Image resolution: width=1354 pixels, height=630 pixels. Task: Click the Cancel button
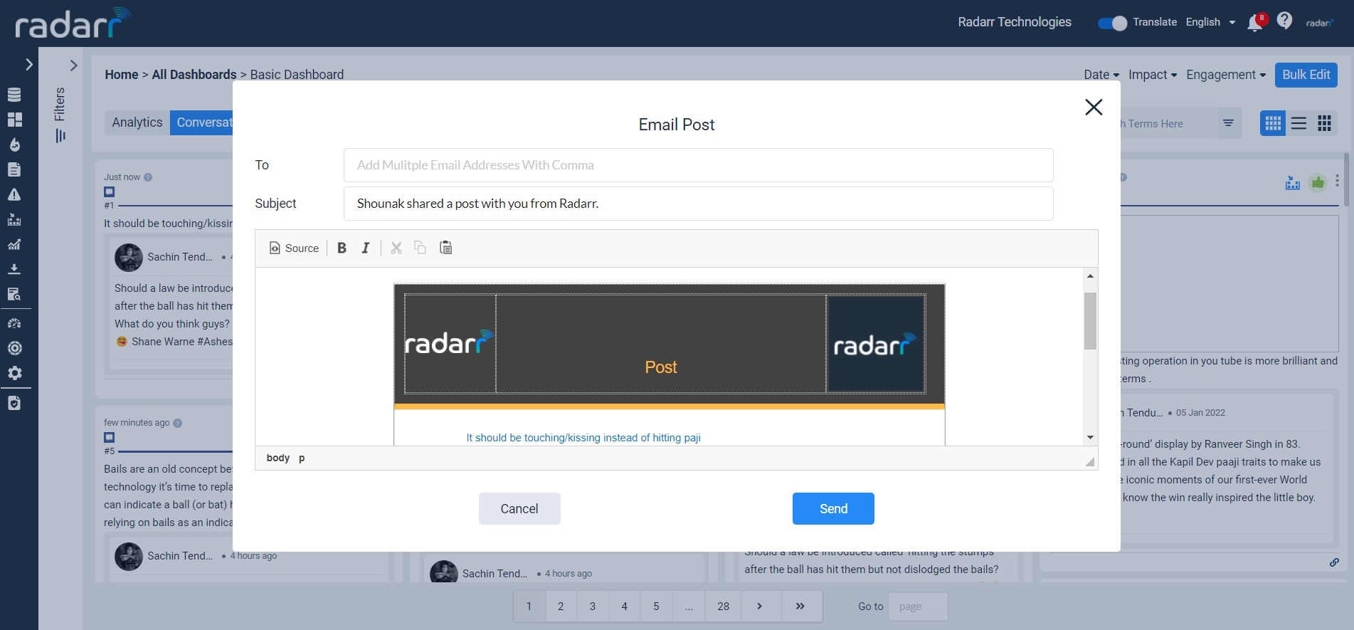519,509
